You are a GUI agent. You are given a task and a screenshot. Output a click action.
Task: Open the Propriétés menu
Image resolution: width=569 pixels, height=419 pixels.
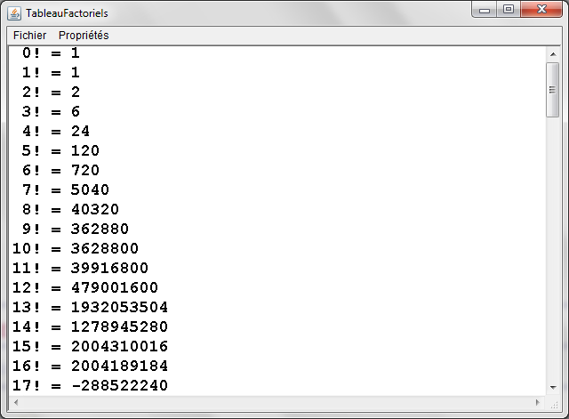coord(84,35)
